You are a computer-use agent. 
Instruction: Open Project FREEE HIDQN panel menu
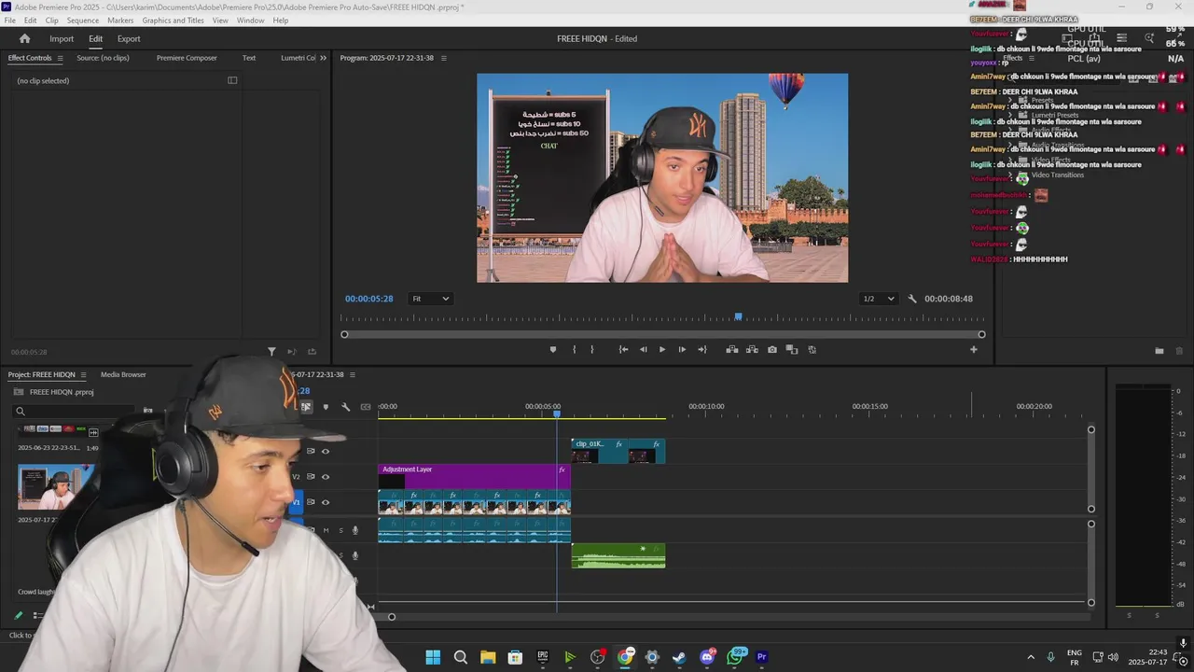click(x=83, y=374)
